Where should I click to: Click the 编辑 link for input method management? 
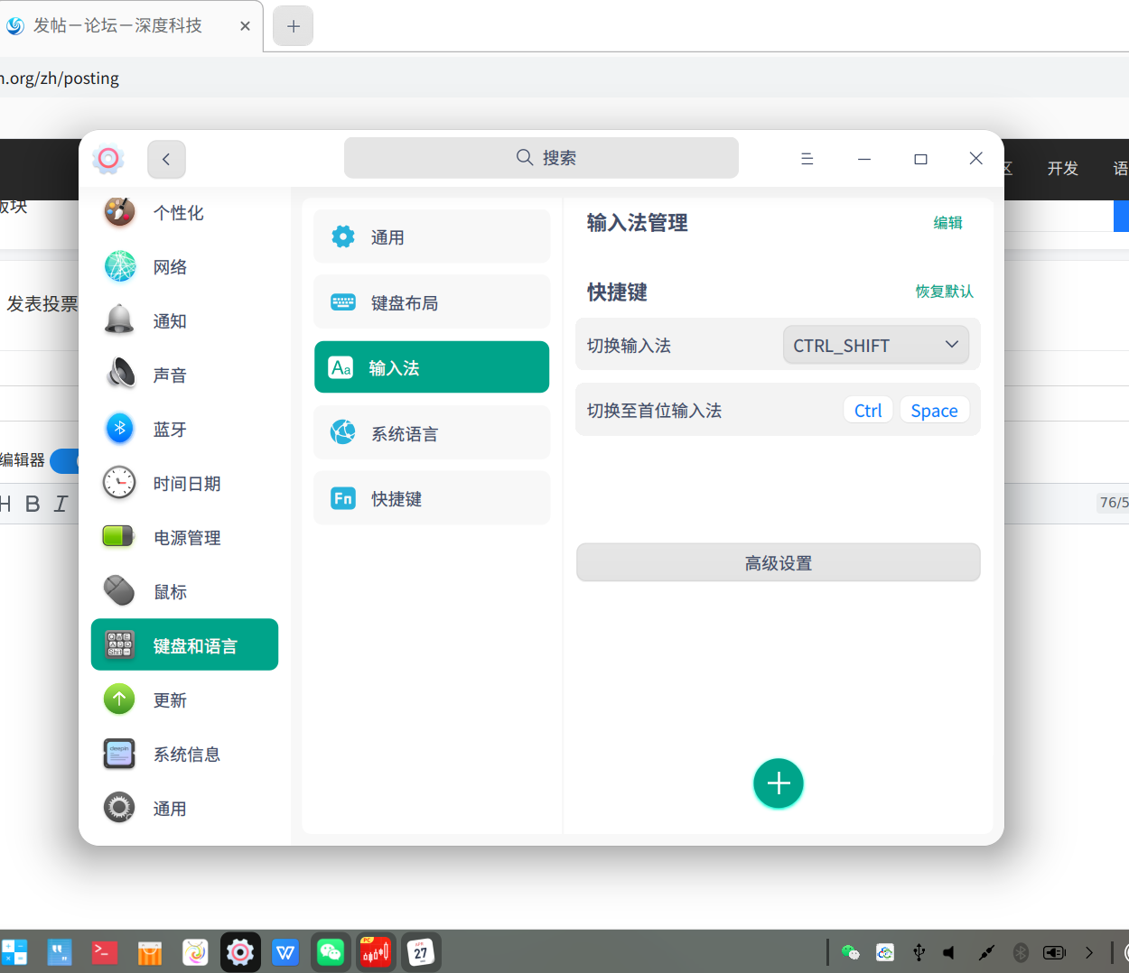(947, 223)
